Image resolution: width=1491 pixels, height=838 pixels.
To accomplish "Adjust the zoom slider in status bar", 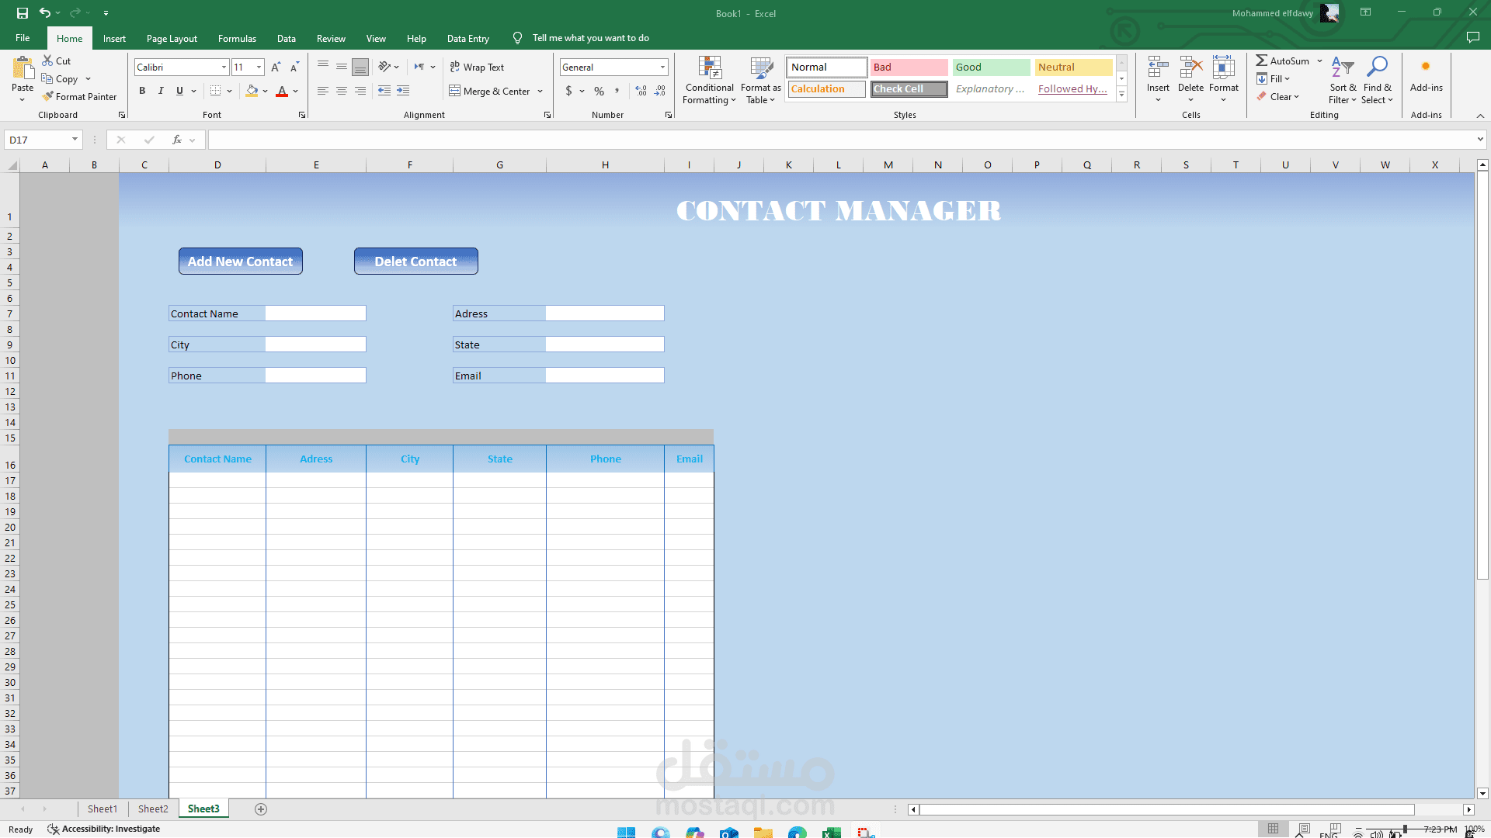I will click(x=1405, y=829).
